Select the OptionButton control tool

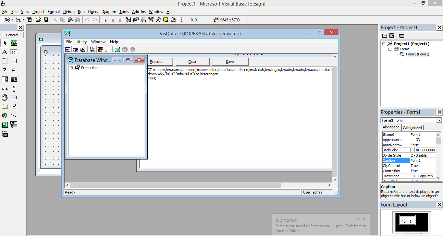pos(14,70)
